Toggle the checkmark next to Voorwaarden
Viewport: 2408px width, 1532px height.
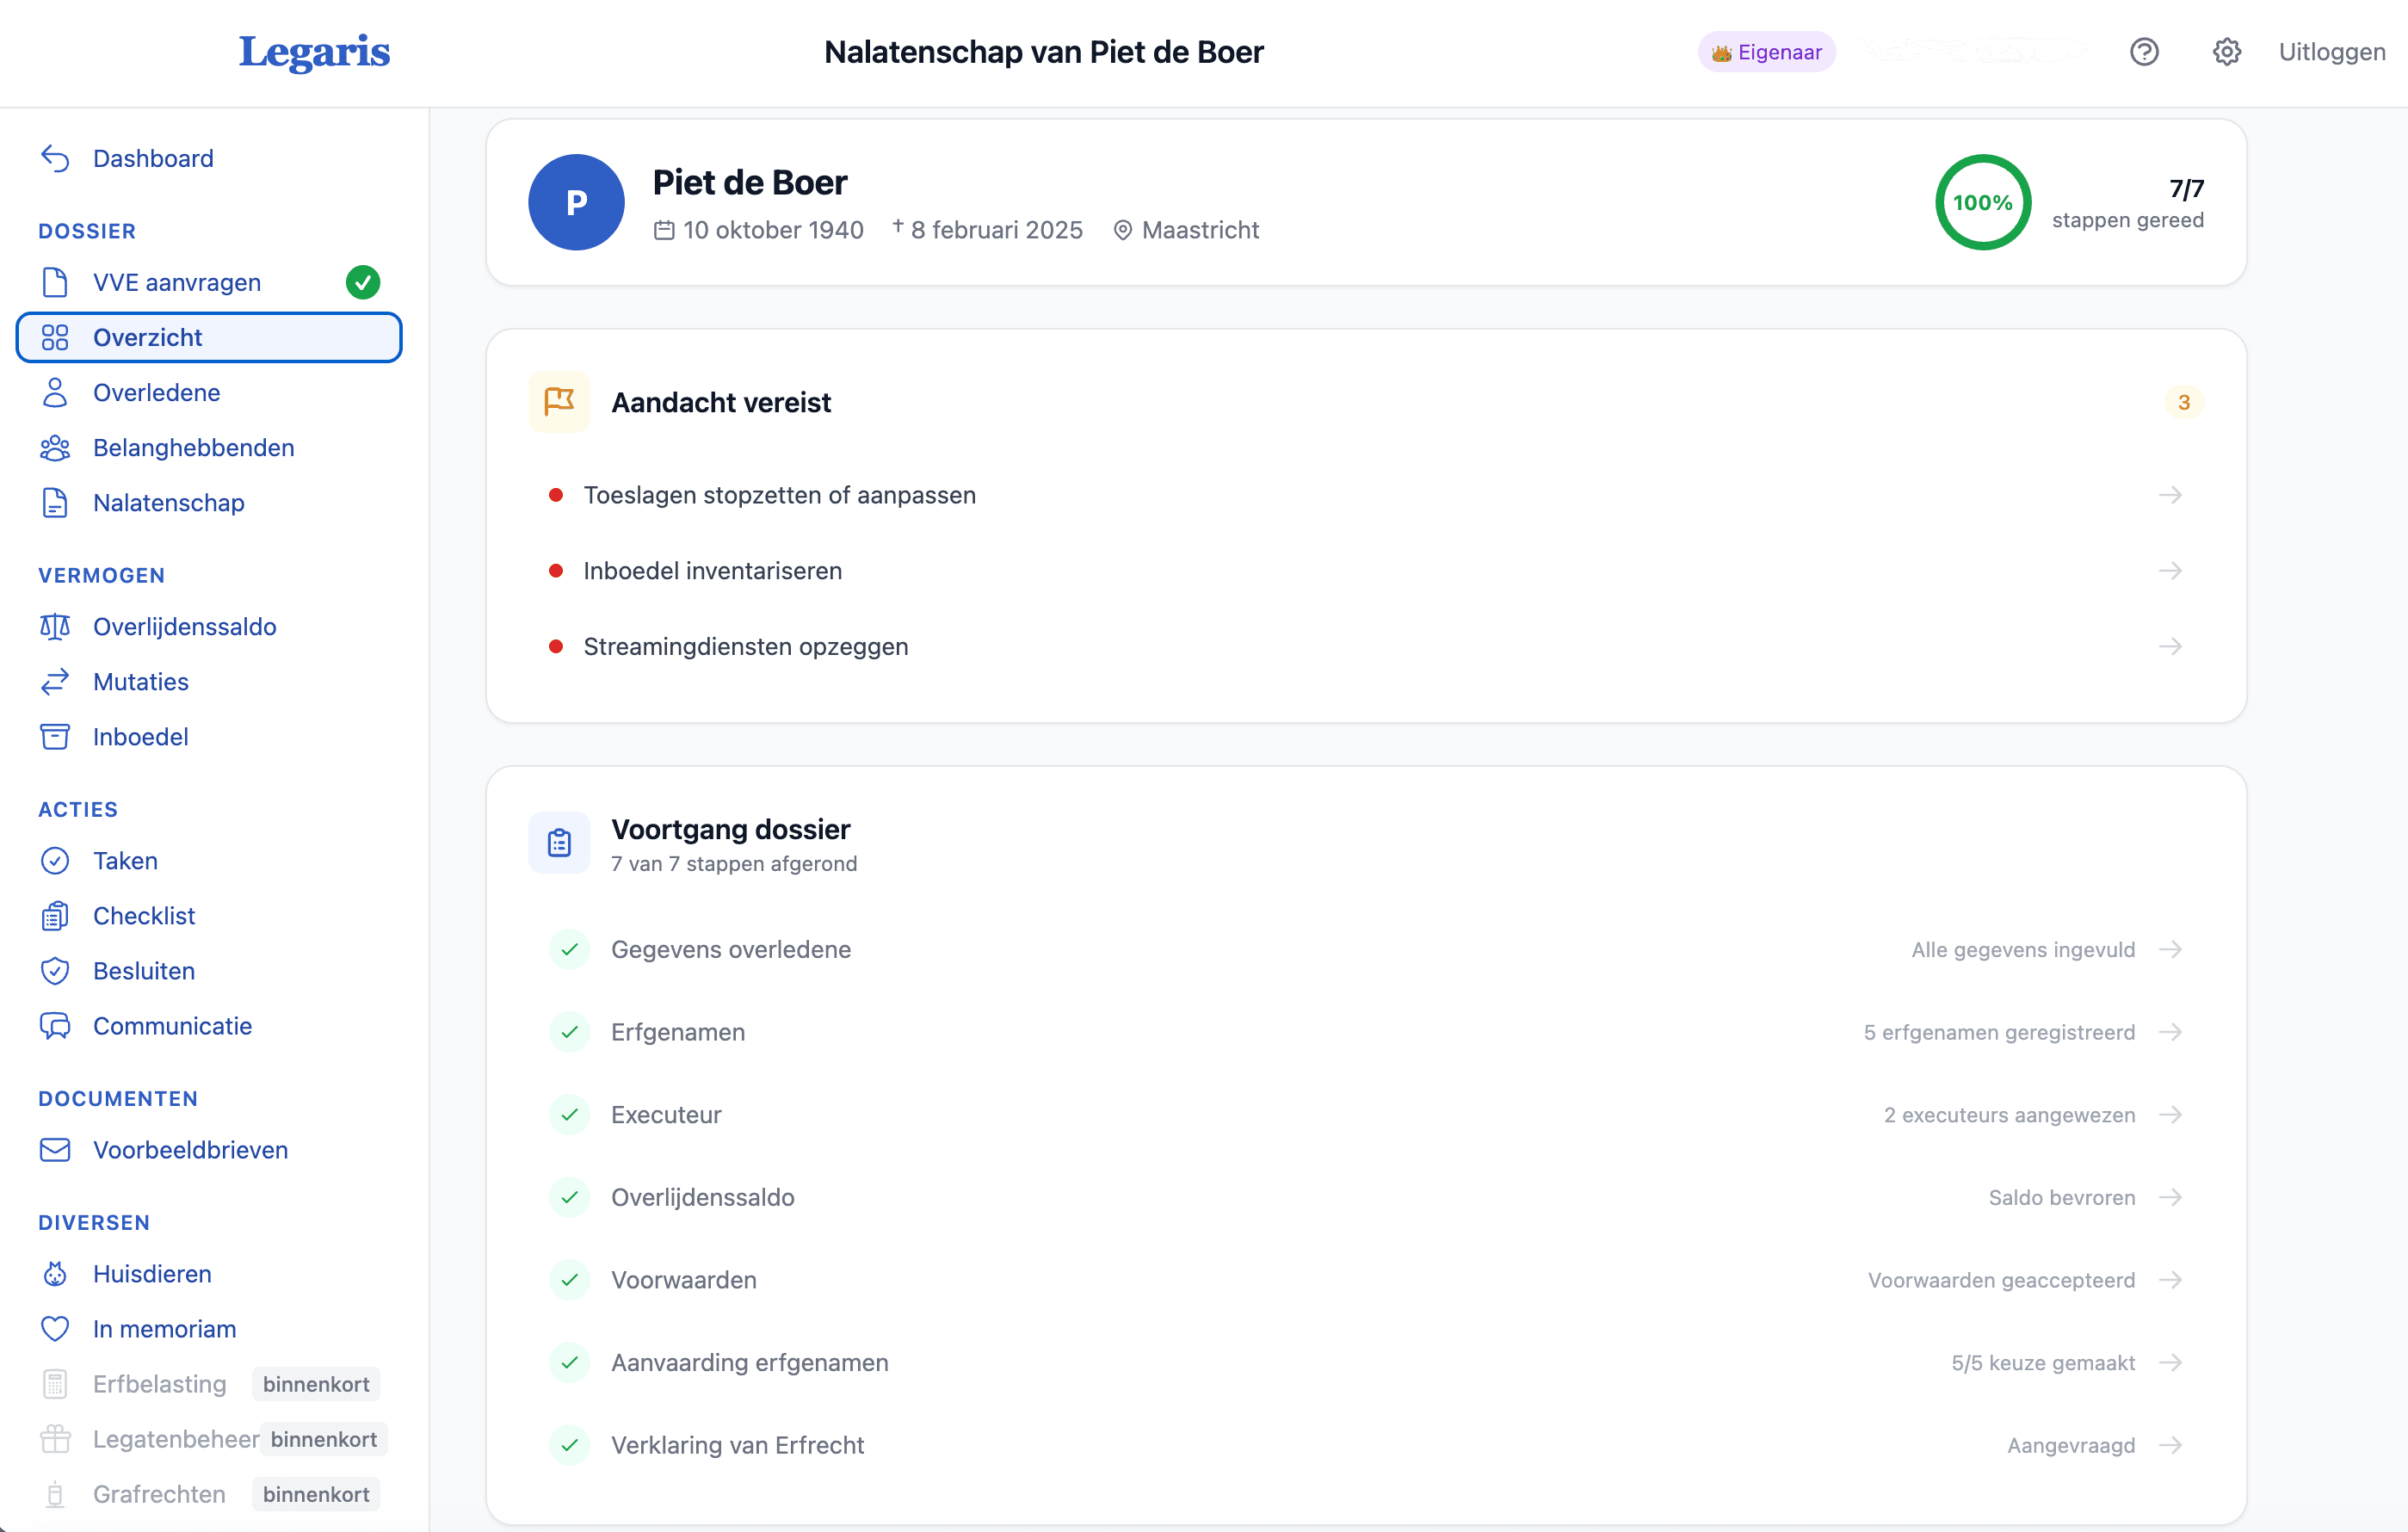point(570,1280)
